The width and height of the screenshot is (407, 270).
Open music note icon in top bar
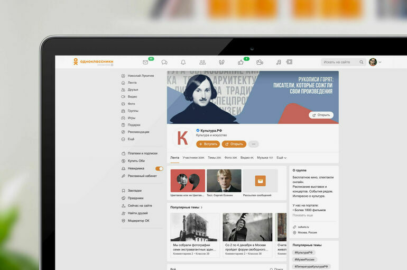tap(279, 62)
